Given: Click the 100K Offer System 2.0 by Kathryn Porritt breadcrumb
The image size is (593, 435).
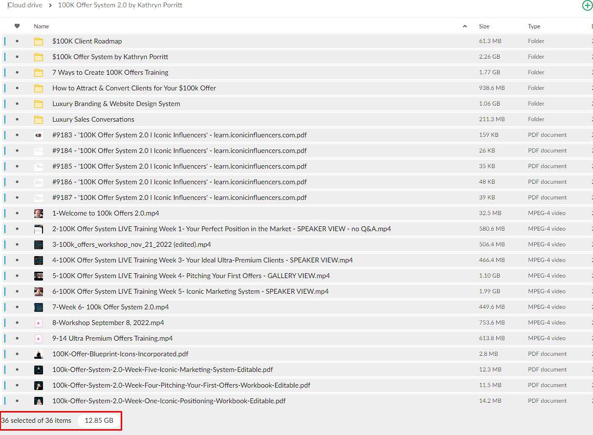Looking at the screenshot, I should tap(120, 5).
